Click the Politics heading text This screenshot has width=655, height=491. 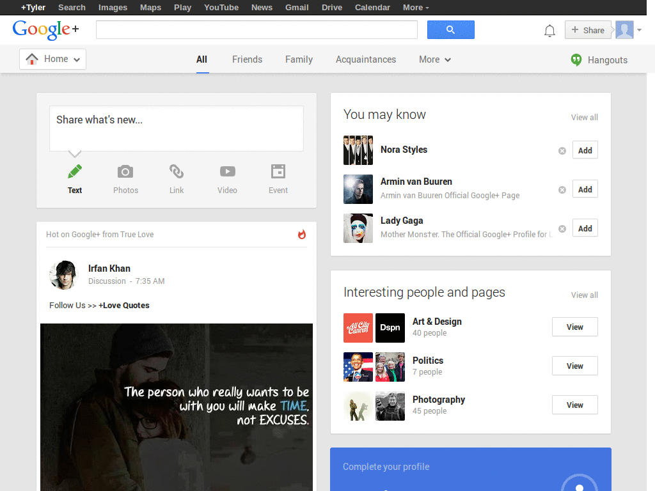(428, 361)
